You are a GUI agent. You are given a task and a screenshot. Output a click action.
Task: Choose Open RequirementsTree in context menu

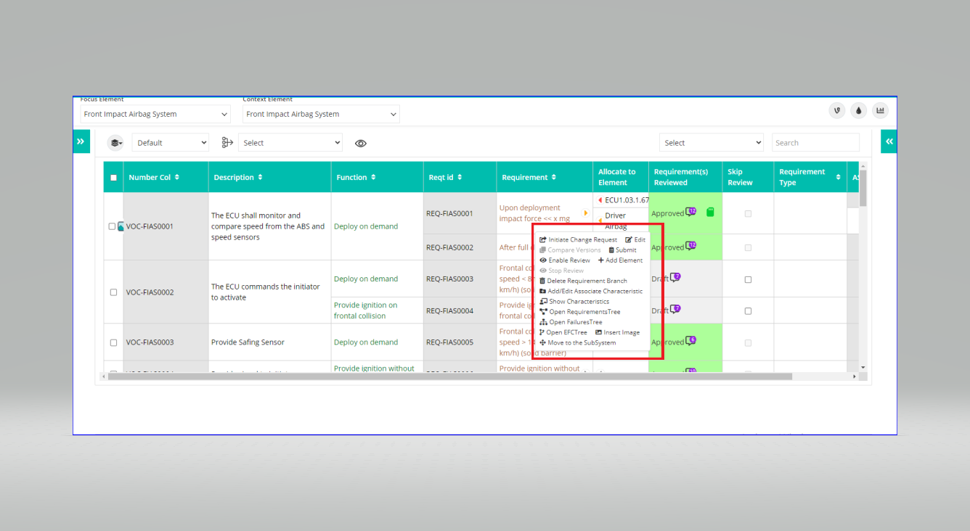coord(579,312)
